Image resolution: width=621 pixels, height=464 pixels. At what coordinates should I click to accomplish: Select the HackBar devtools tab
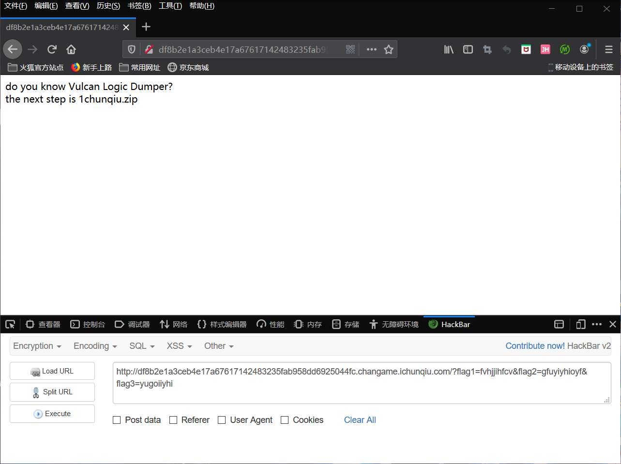(449, 324)
